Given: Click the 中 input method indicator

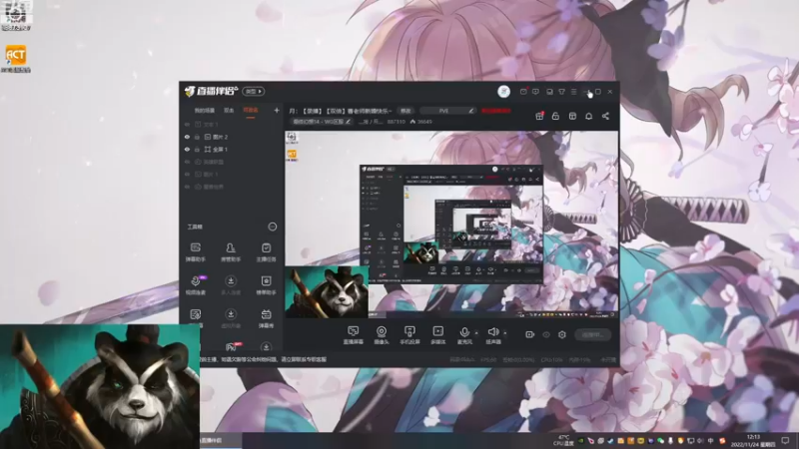Looking at the screenshot, I should tap(710, 441).
